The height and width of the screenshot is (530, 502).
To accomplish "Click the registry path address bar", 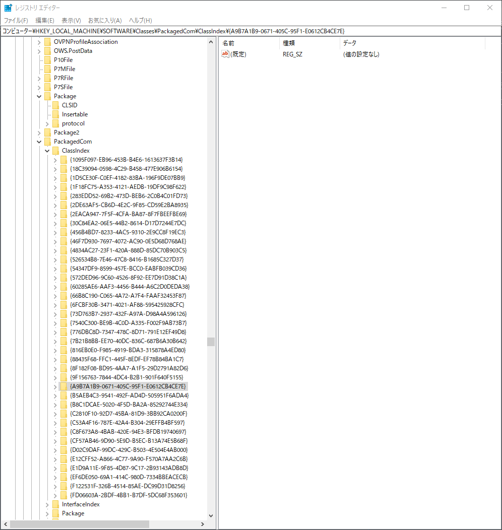I will pyautogui.click(x=251, y=31).
